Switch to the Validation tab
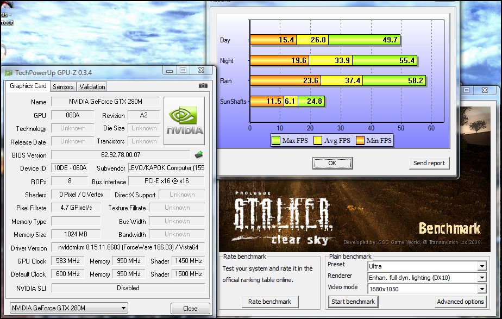 coord(92,87)
